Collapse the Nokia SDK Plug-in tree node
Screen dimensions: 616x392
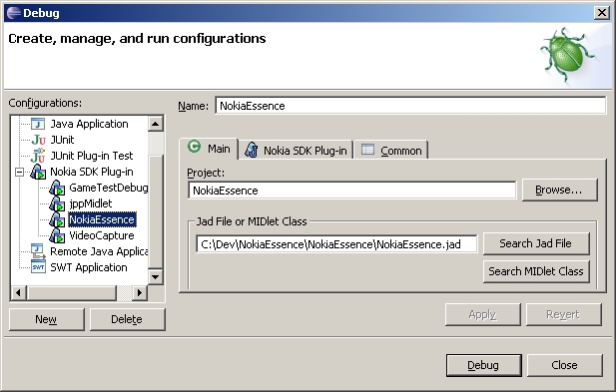(x=19, y=173)
